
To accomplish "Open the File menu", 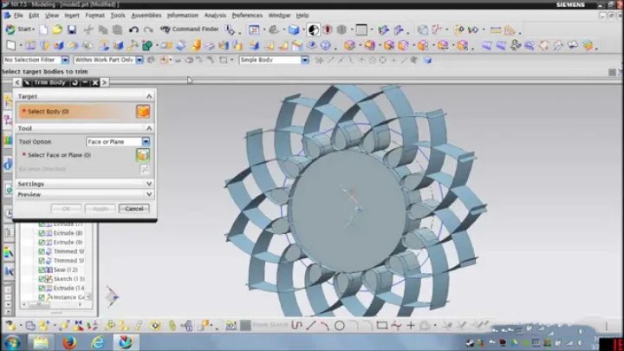I will 18,16.
